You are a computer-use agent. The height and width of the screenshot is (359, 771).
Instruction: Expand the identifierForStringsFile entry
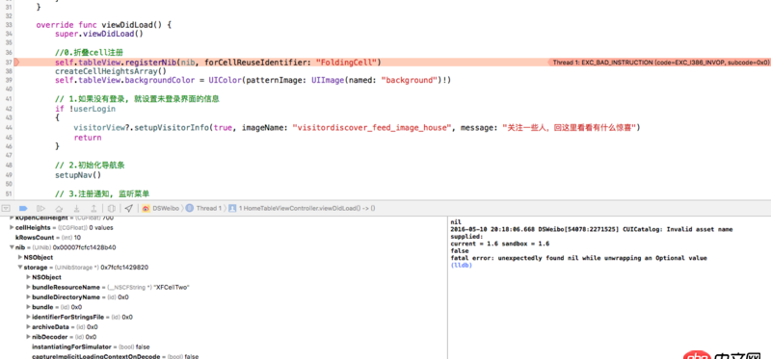point(28,318)
